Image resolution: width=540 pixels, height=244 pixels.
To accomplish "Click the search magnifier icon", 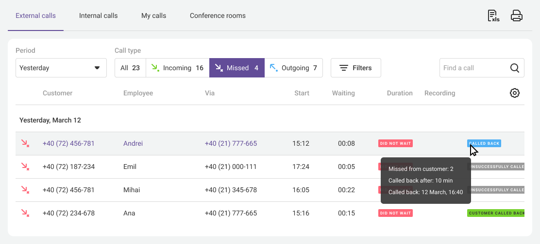I will pos(515,68).
